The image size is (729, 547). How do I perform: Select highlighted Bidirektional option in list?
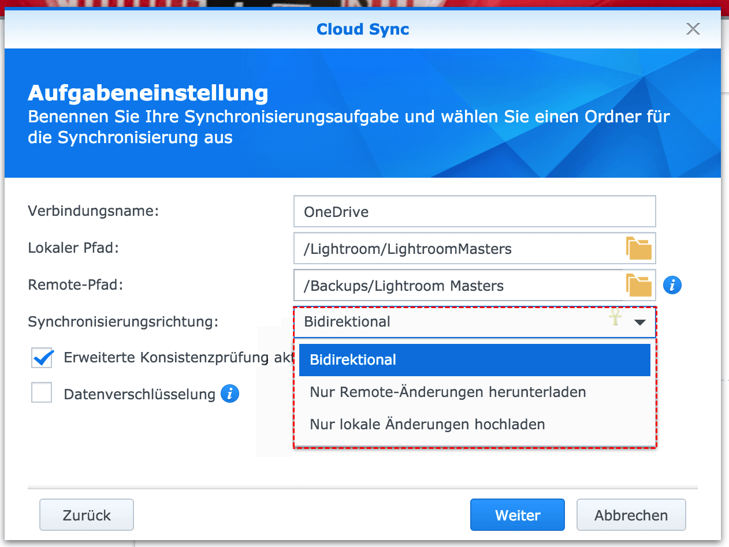click(474, 360)
